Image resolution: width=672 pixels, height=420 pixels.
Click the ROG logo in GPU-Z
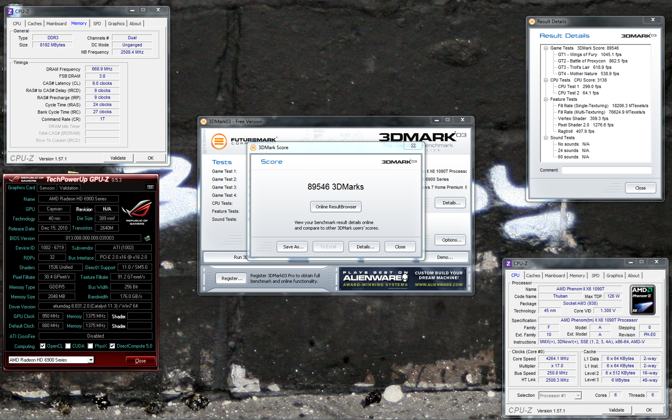137,212
